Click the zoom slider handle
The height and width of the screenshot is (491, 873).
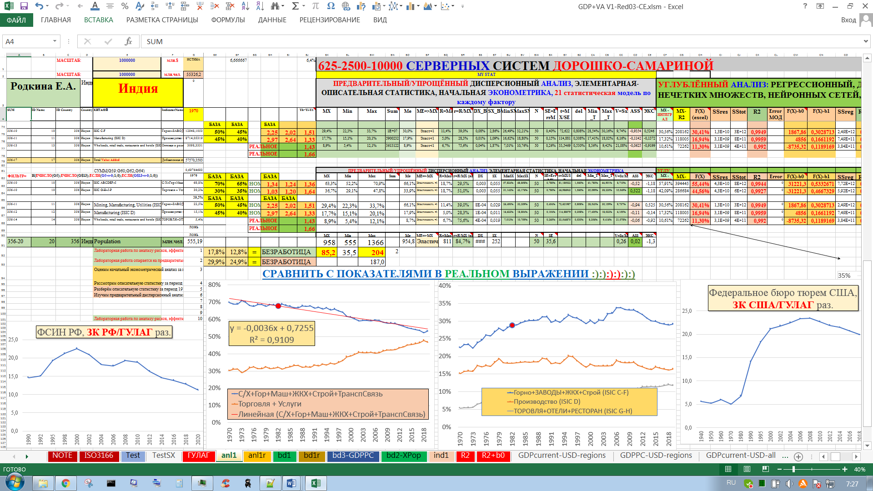tap(793, 469)
